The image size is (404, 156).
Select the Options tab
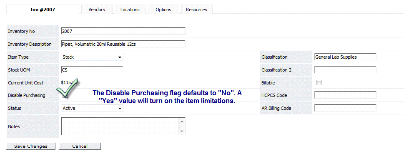163,10
